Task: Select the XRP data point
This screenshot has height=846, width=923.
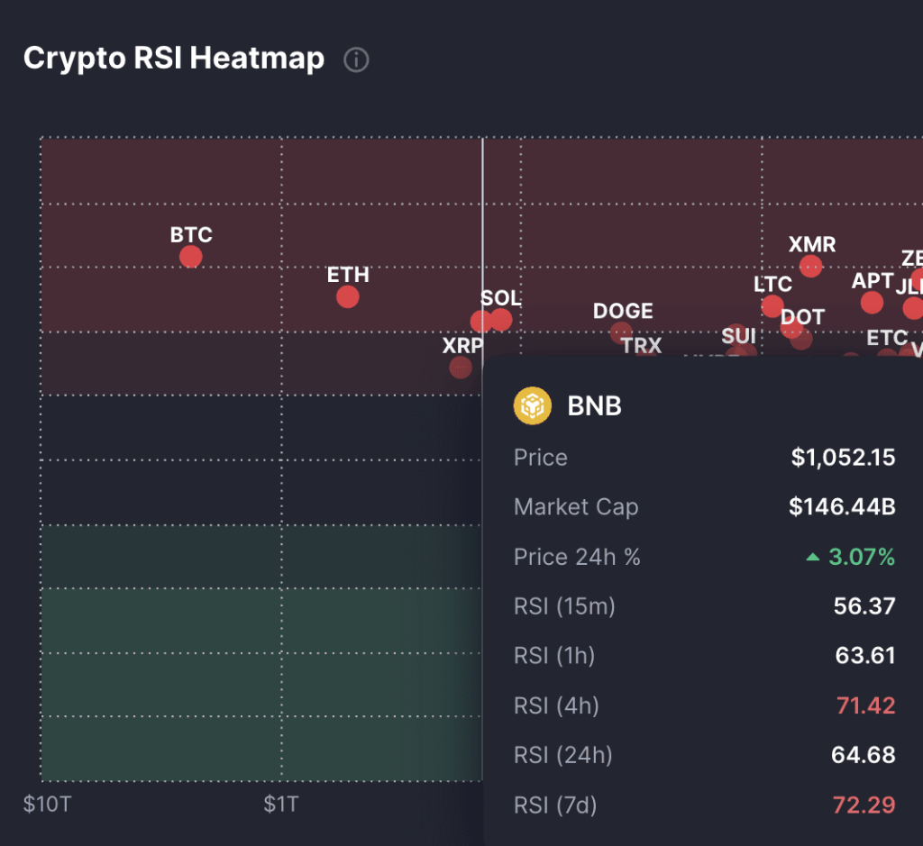Action: pos(461,367)
